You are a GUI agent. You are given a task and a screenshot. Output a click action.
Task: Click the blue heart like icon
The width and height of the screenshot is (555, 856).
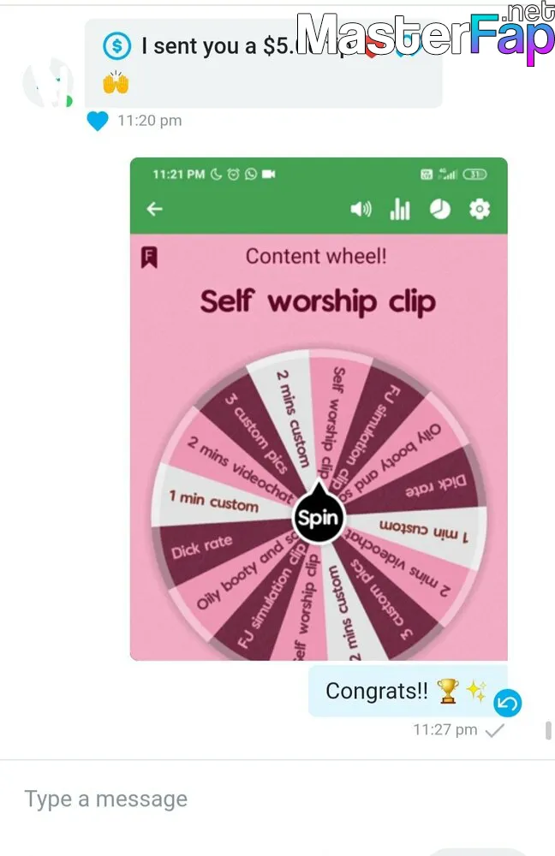coord(98,121)
